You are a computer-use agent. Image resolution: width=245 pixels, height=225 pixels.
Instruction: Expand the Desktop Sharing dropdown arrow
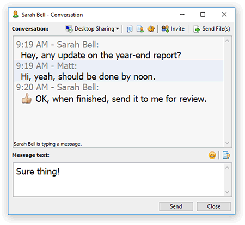pos(117,29)
